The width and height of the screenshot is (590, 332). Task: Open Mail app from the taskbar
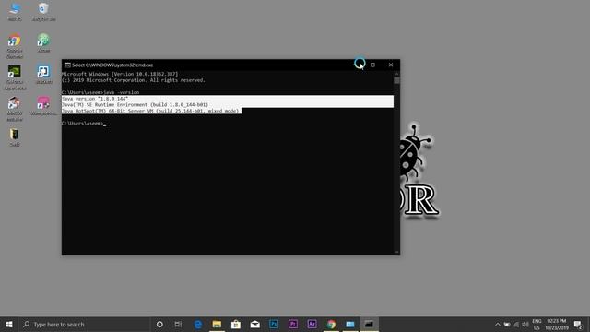coord(255,324)
